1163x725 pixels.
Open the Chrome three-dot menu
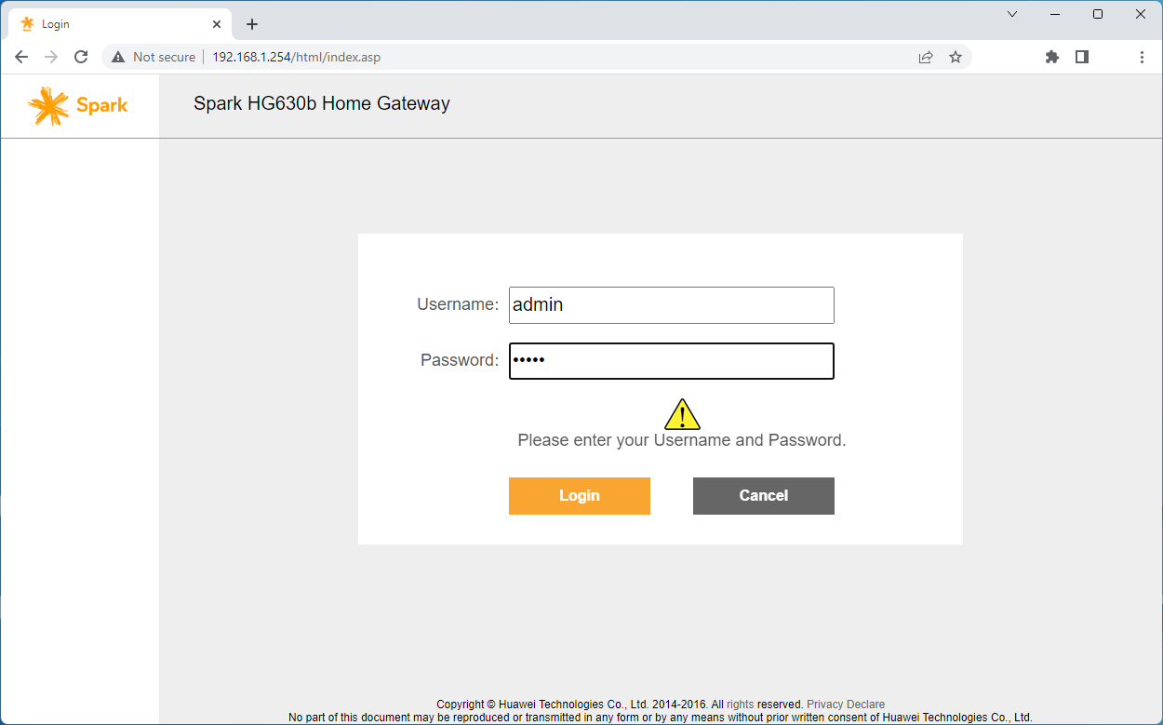(x=1142, y=57)
